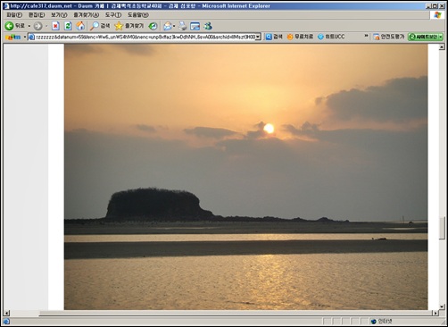Image resolution: width=448 pixels, height=327 pixels.
Task: Stop loading with the red X icon
Action: pyautogui.click(x=55, y=26)
